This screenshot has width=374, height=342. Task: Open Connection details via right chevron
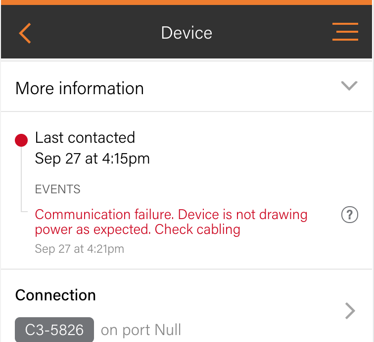point(350,311)
